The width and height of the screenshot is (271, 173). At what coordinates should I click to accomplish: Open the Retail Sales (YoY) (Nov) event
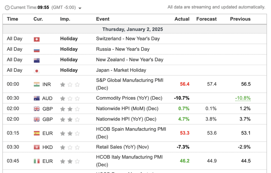(x=122, y=147)
